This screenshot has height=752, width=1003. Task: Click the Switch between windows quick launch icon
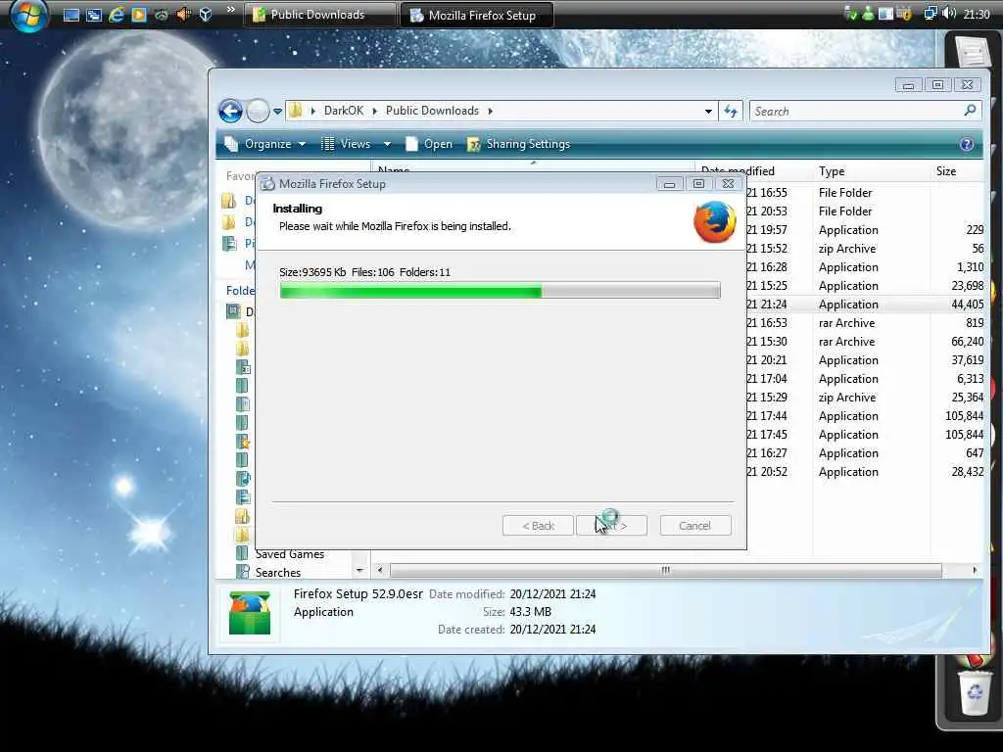93,15
